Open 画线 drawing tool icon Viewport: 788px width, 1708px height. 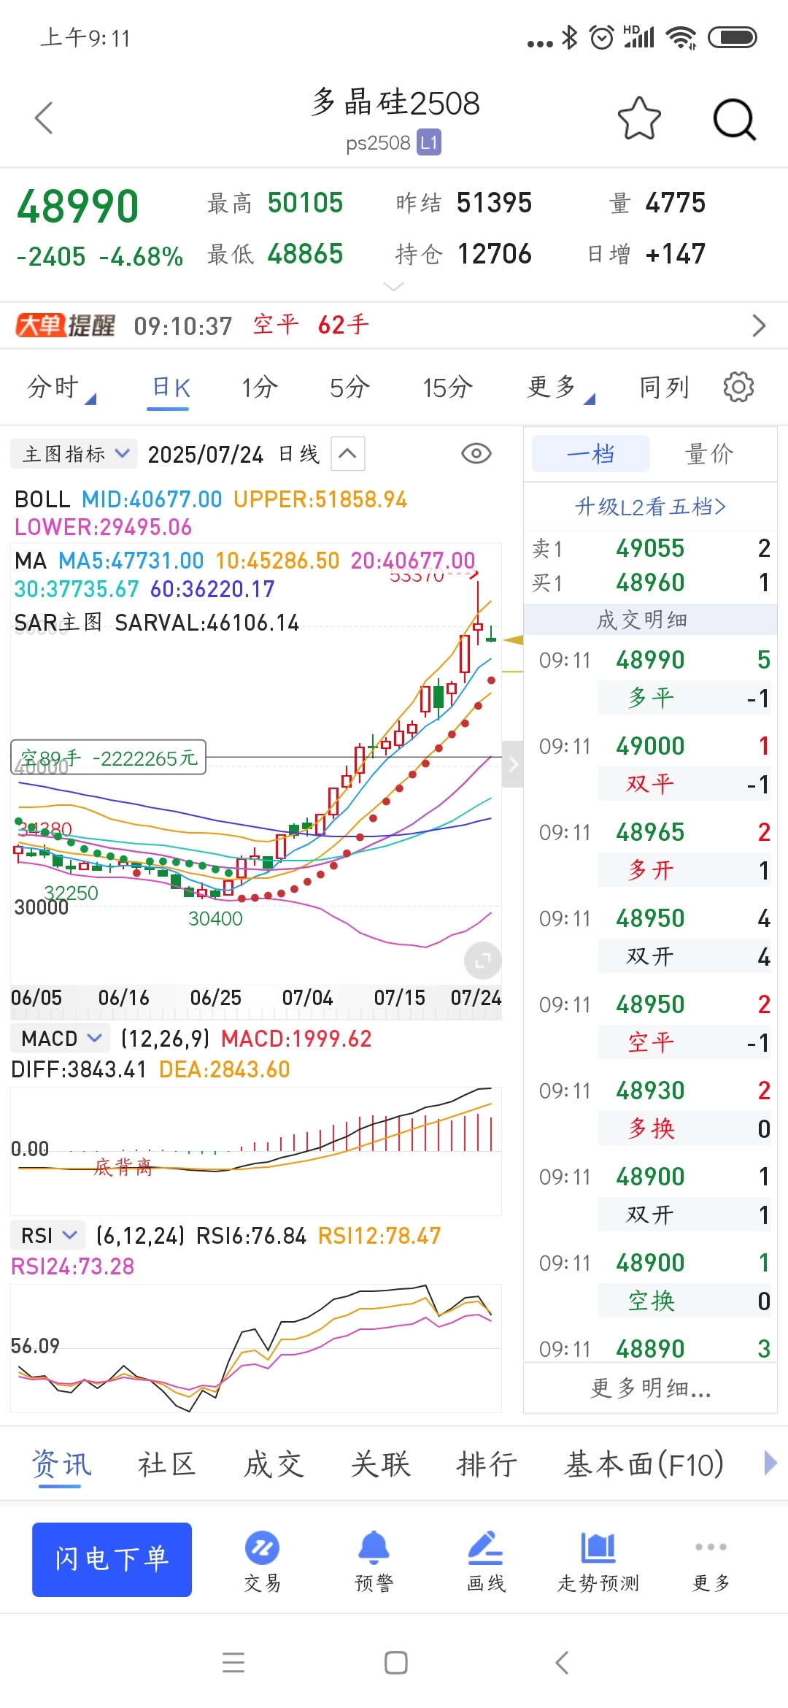(x=486, y=1561)
